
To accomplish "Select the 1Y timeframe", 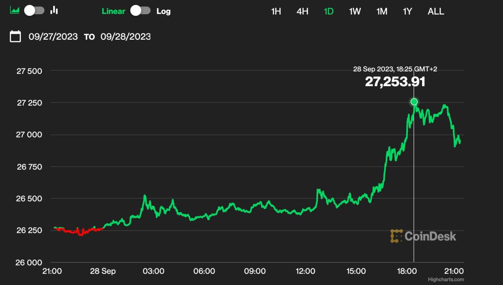I will pos(406,11).
